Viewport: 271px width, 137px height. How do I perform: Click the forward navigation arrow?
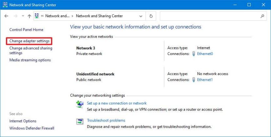(15, 16)
